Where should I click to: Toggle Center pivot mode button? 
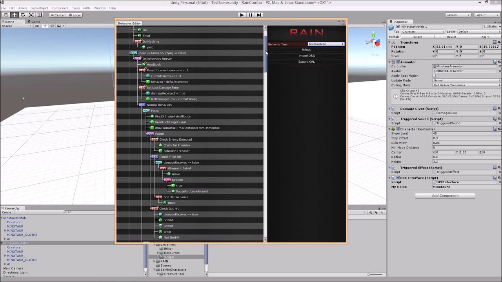58,15
